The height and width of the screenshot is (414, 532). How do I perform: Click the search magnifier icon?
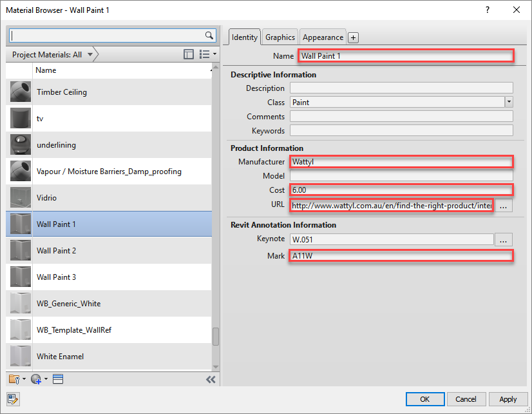(209, 35)
